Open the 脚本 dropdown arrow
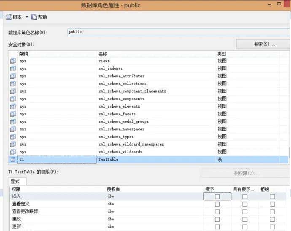The height and width of the screenshot is (231, 291). tap(27, 17)
